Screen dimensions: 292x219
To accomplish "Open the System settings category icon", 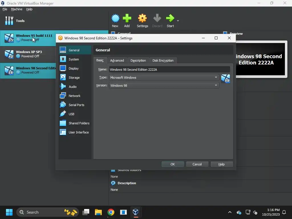I will pos(63,59).
